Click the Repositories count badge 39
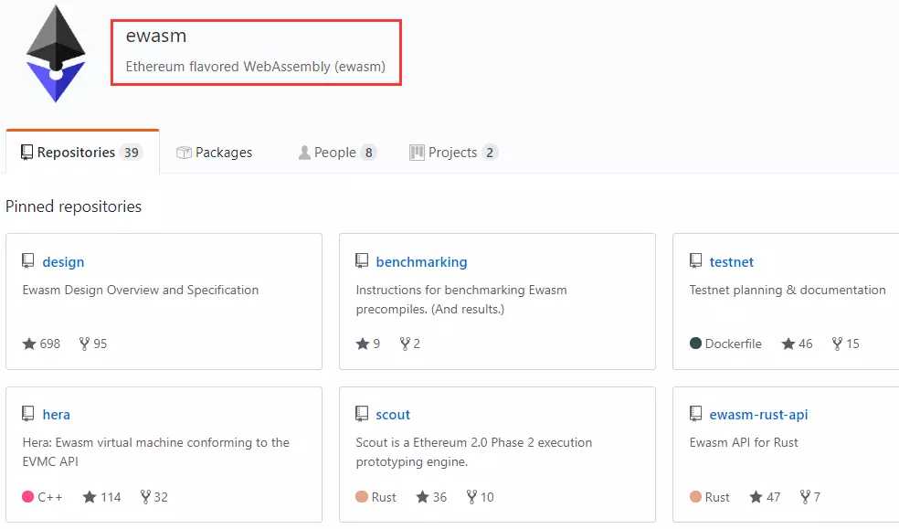Screen dimensions: 899x529 (x=132, y=153)
